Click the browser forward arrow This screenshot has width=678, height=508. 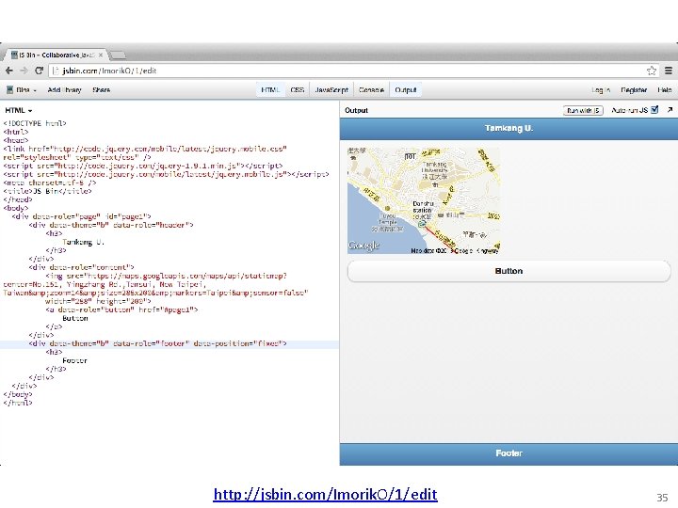click(24, 71)
